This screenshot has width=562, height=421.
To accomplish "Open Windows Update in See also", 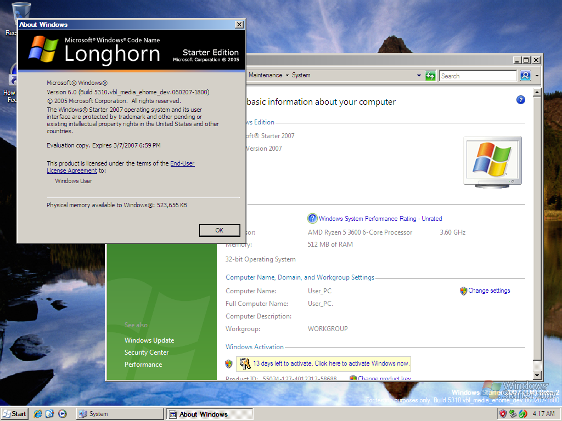I will [x=149, y=340].
